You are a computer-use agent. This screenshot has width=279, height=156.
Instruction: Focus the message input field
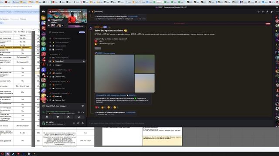point(180,123)
